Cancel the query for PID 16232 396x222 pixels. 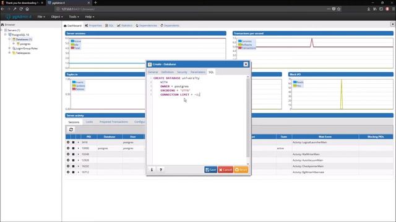click(68, 166)
